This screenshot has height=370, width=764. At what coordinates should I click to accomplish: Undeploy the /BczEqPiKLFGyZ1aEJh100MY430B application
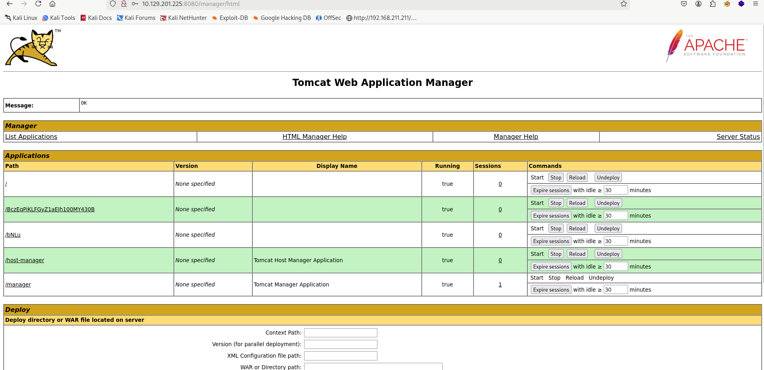608,203
